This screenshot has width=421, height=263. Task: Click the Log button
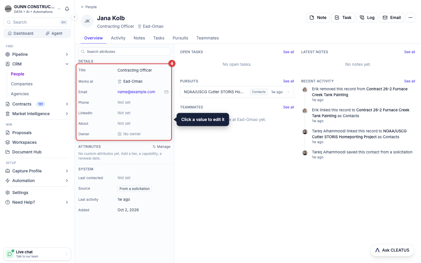(367, 18)
